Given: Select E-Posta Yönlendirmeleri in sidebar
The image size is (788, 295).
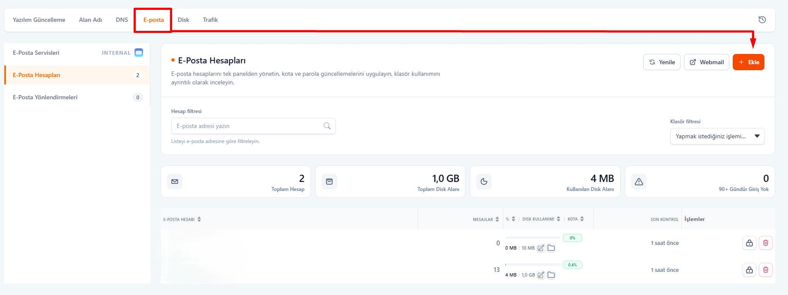Looking at the screenshot, I should click(x=45, y=97).
